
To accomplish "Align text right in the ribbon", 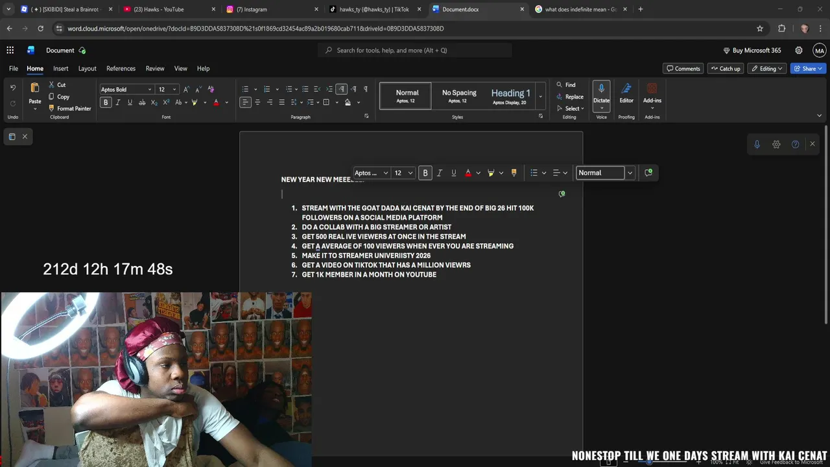I will click(x=270, y=102).
